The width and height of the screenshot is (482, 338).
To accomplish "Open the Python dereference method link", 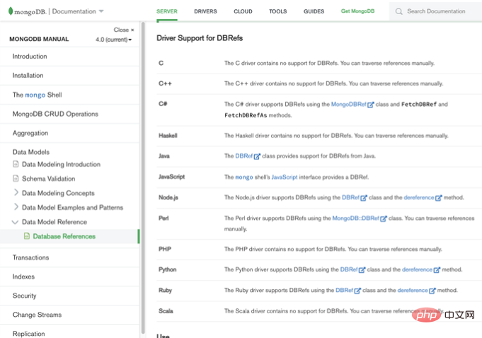I will [x=417, y=269].
